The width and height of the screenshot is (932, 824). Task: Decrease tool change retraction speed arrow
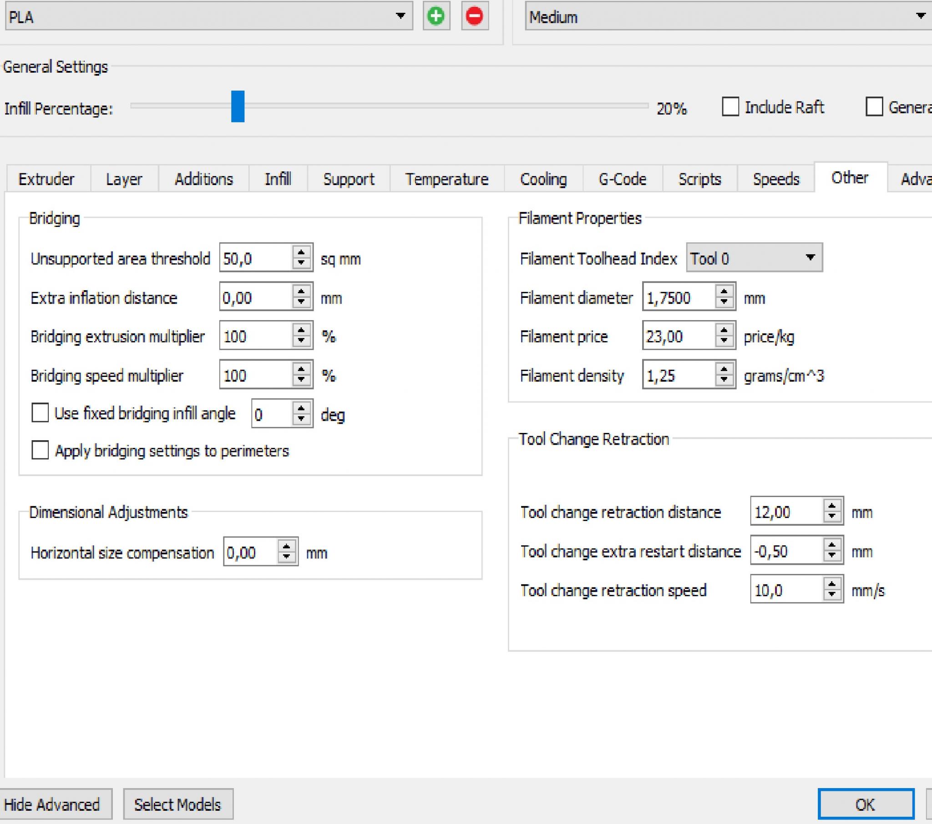pos(832,595)
